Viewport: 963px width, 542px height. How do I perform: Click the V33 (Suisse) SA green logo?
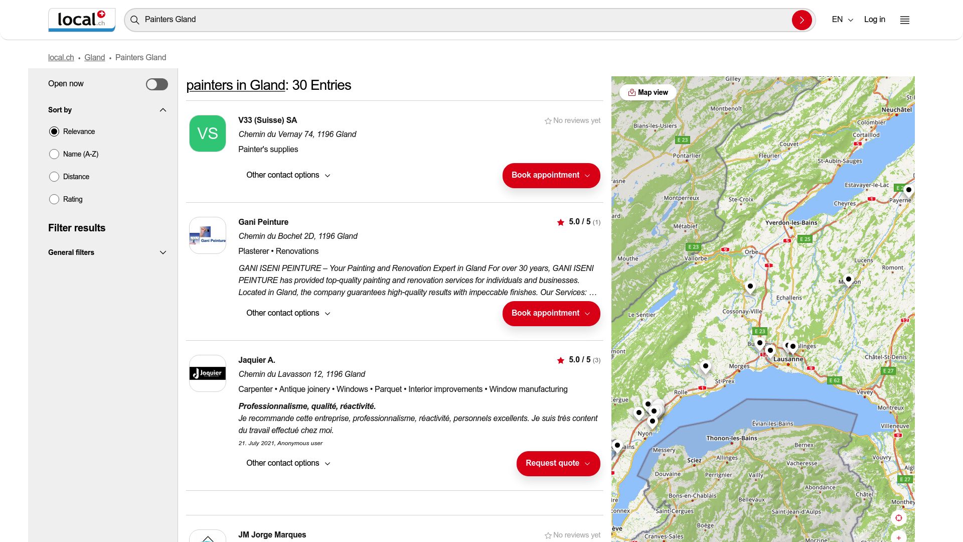pyautogui.click(x=207, y=133)
